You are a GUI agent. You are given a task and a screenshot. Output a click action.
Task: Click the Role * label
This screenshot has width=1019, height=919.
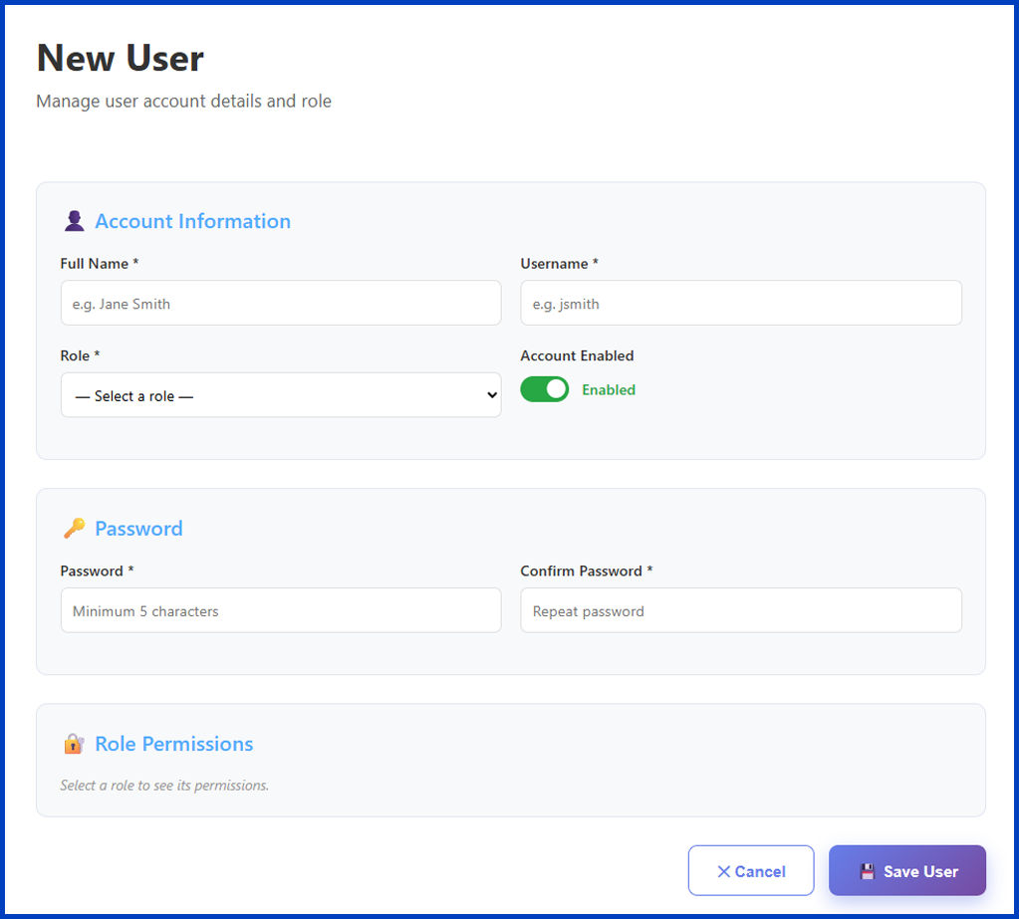pos(80,355)
